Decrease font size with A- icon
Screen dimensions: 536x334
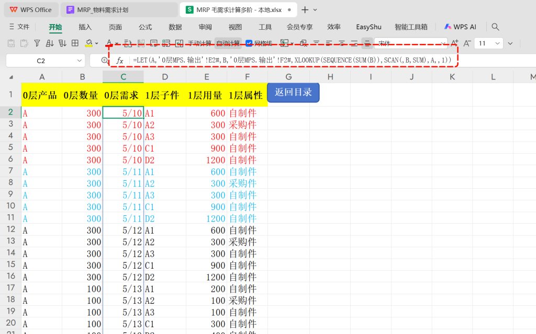coord(467,43)
